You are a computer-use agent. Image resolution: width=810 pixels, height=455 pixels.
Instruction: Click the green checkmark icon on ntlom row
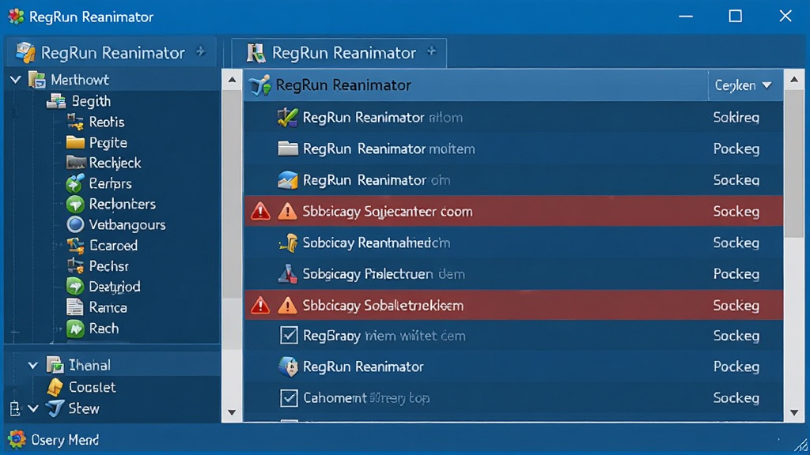(x=288, y=118)
